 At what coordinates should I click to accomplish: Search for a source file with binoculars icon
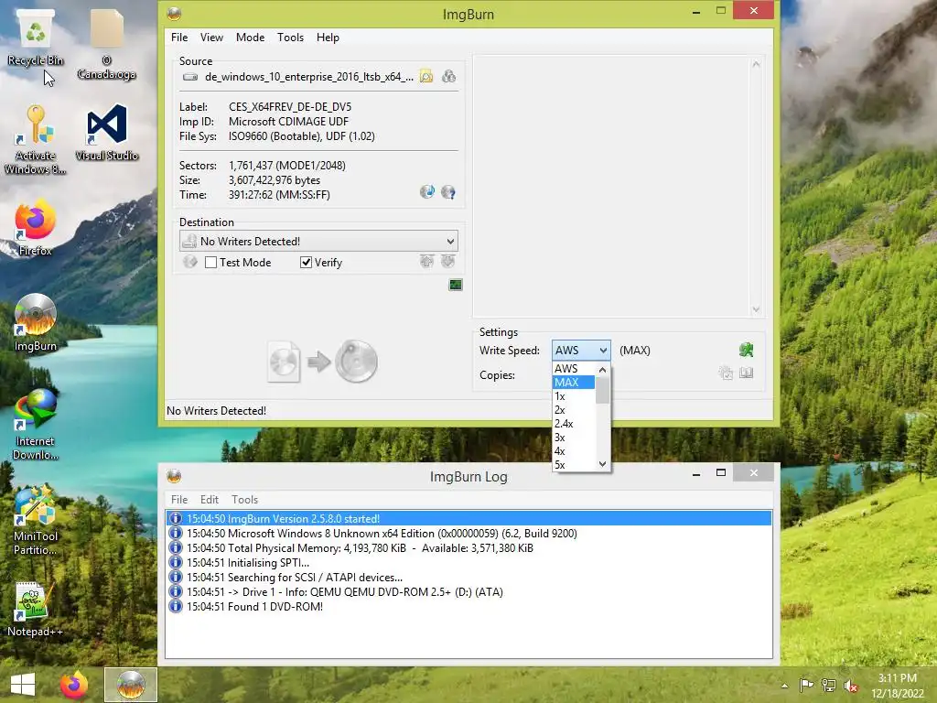(x=448, y=77)
